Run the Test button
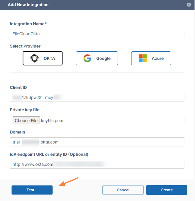The image size is (195, 201). click(32, 190)
